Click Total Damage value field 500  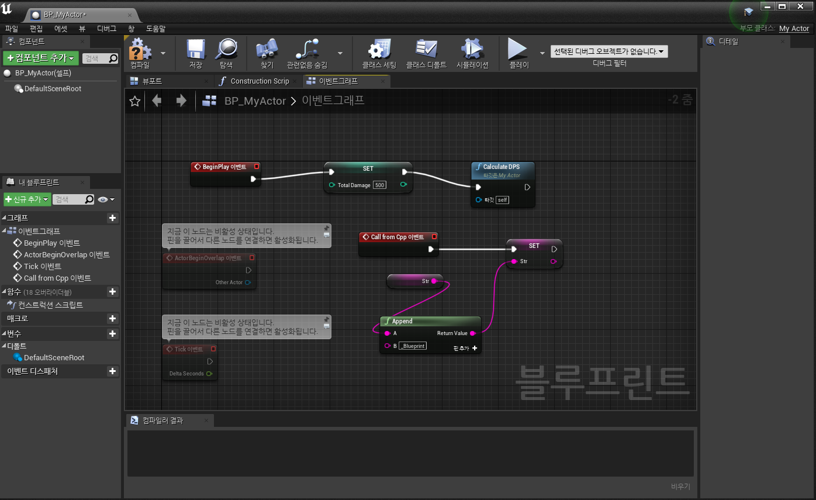[379, 185]
